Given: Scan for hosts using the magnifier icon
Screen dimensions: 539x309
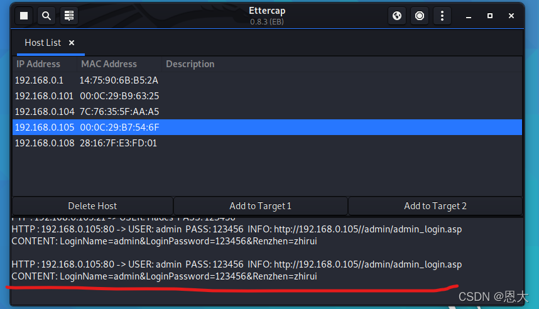Looking at the screenshot, I should 46,16.
